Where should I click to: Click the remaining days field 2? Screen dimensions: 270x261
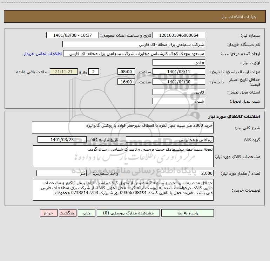click(94, 71)
